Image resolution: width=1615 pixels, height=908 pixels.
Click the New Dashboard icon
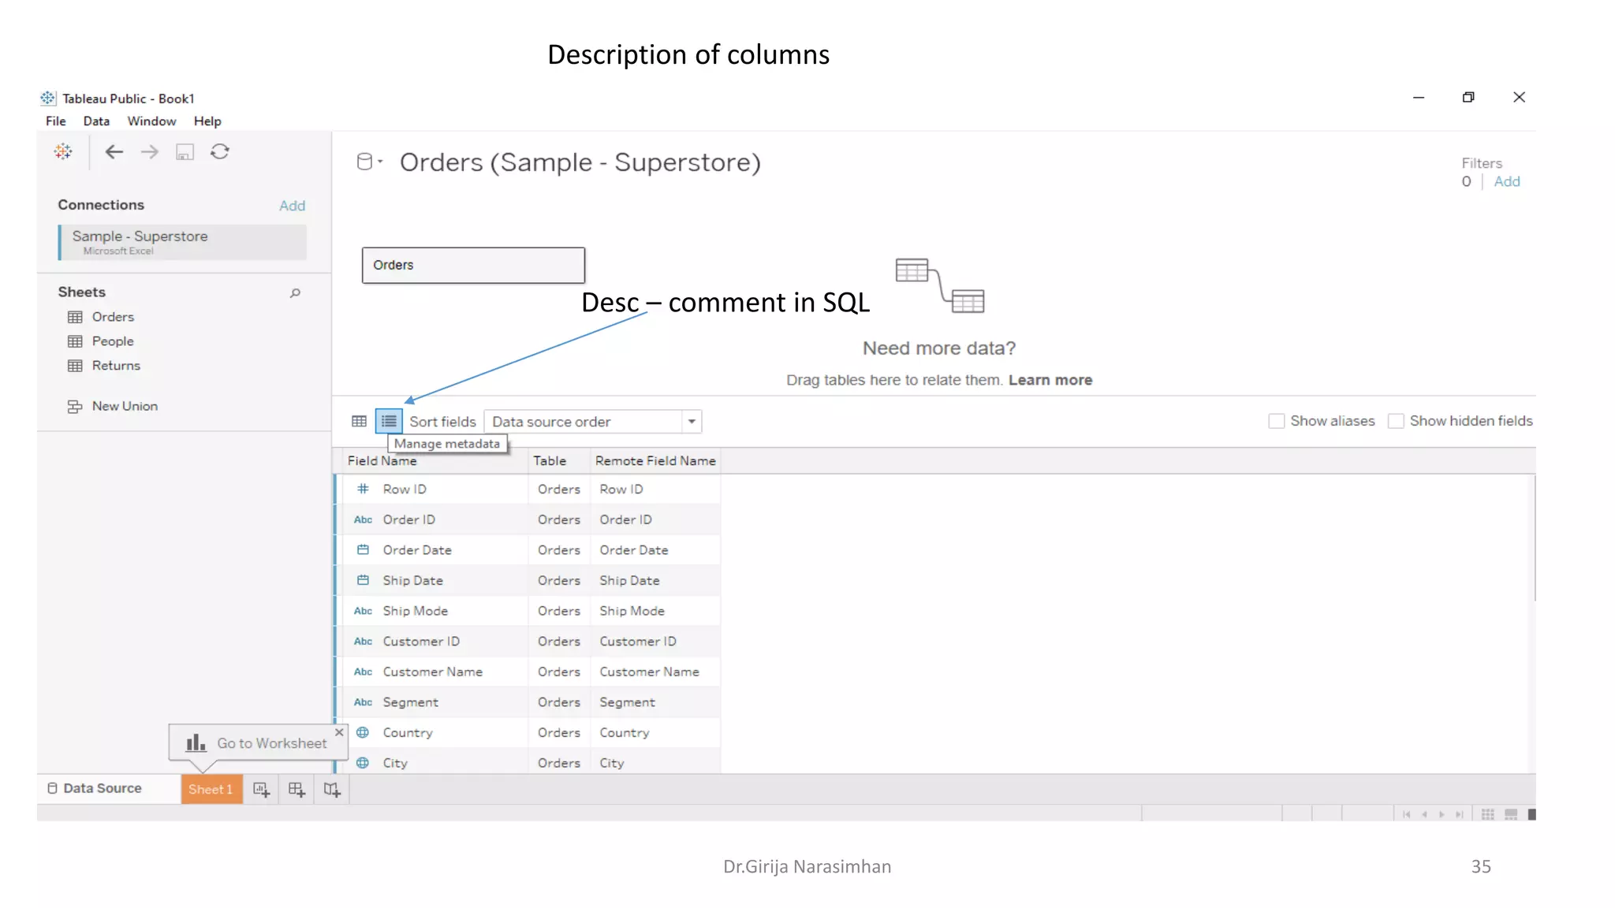[x=297, y=789]
